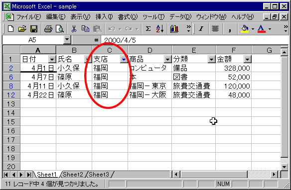Open the ヘルプ menu
This screenshot has height=190, width=291.
(x=242, y=17)
